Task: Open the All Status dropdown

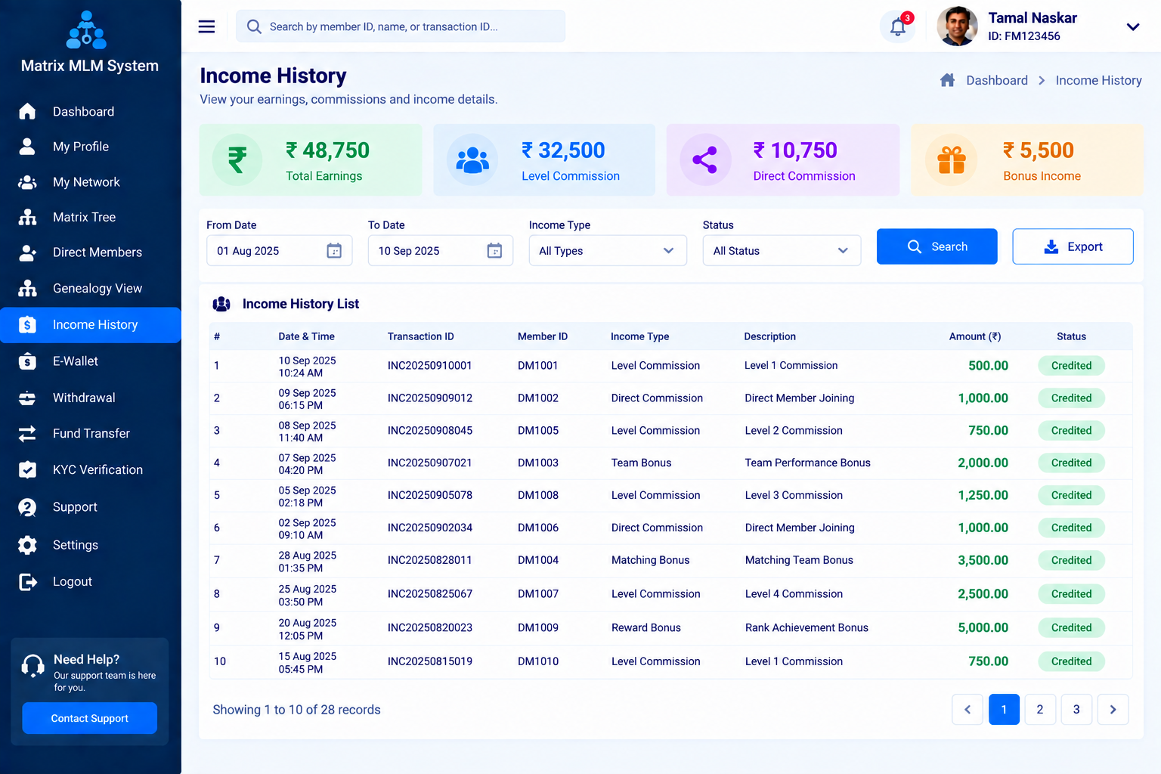Action: coord(782,251)
